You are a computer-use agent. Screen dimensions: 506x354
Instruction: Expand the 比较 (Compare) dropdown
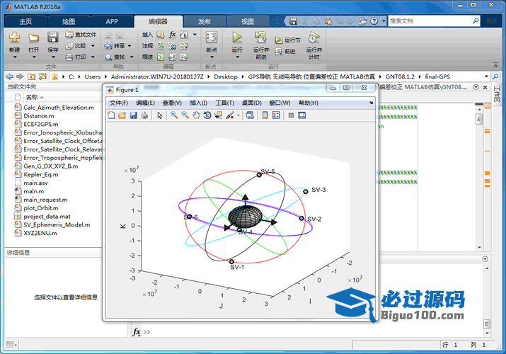(x=93, y=46)
